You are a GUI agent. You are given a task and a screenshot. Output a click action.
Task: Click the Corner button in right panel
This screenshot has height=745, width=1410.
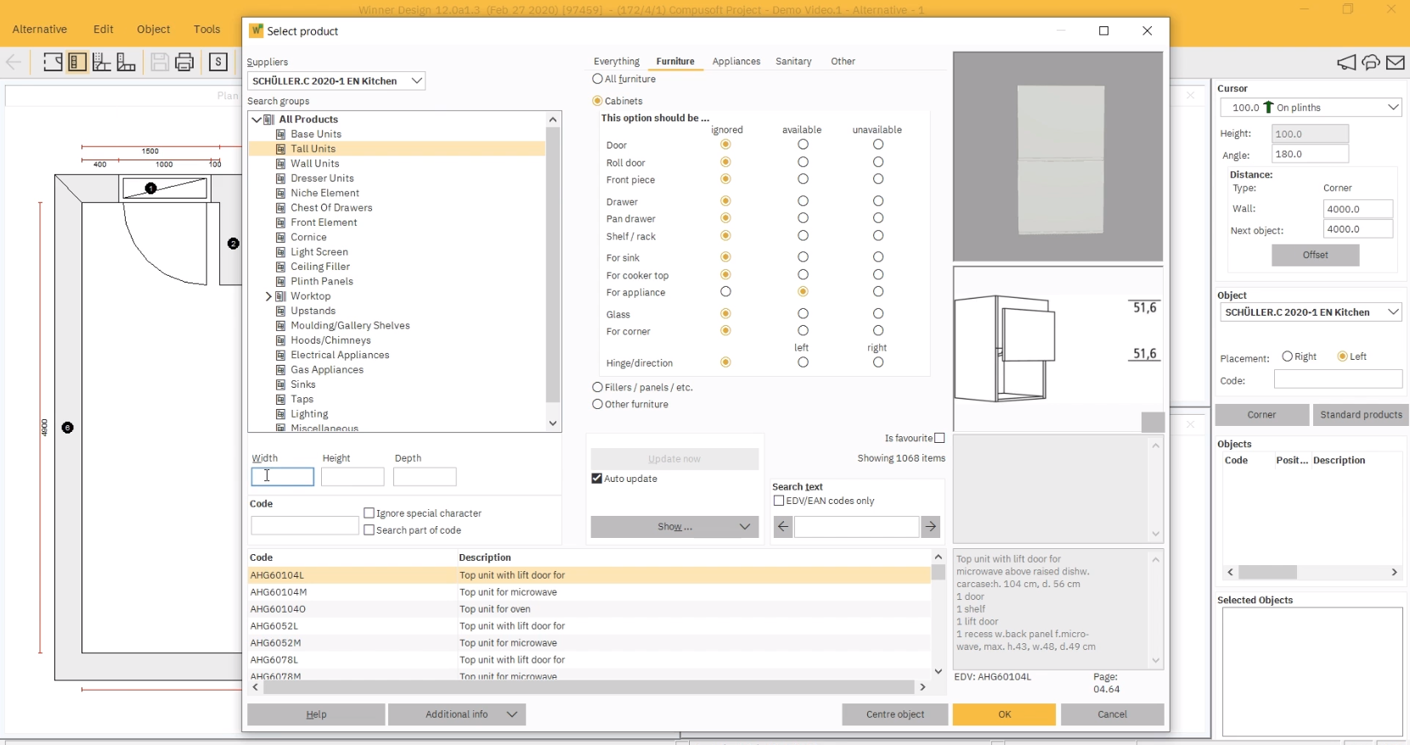tap(1261, 415)
